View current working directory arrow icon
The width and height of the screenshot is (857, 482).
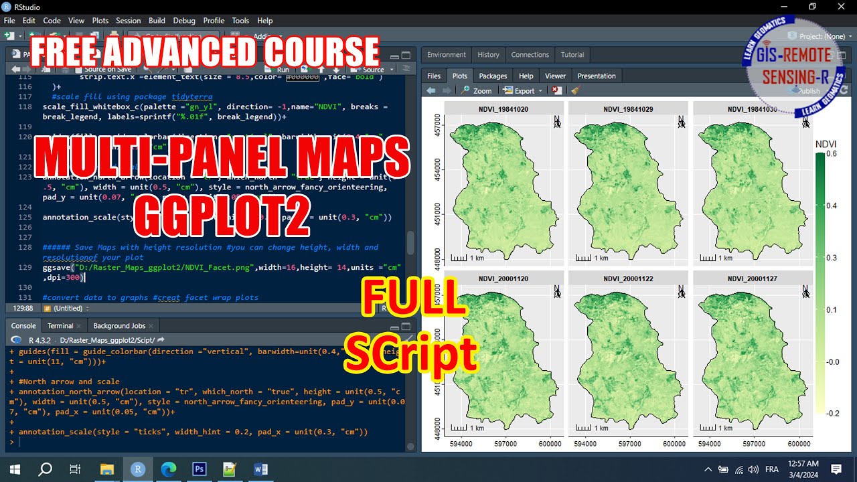tap(161, 340)
